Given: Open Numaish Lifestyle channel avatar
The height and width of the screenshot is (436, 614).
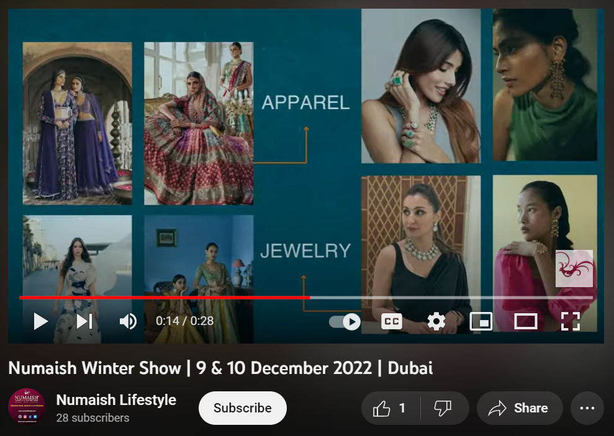Looking at the screenshot, I should coord(27,407).
